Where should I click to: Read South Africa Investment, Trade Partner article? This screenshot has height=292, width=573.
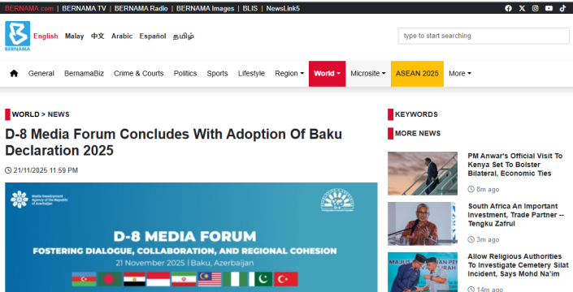click(515, 215)
